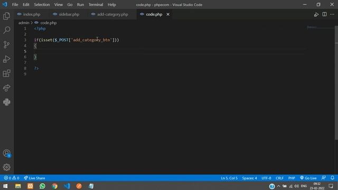338x190 pixels.
Task: Click the admin breadcrumb folder
Action: pyautogui.click(x=24, y=23)
